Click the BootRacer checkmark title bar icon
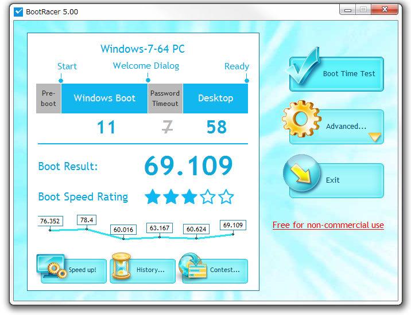Screen dimensions: 411x315 point(18,12)
